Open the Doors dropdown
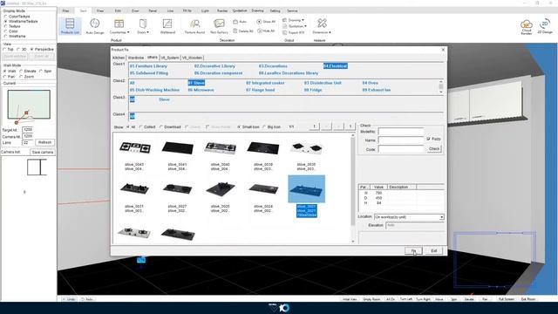Screen dimensions: 558x314 tap(143, 26)
